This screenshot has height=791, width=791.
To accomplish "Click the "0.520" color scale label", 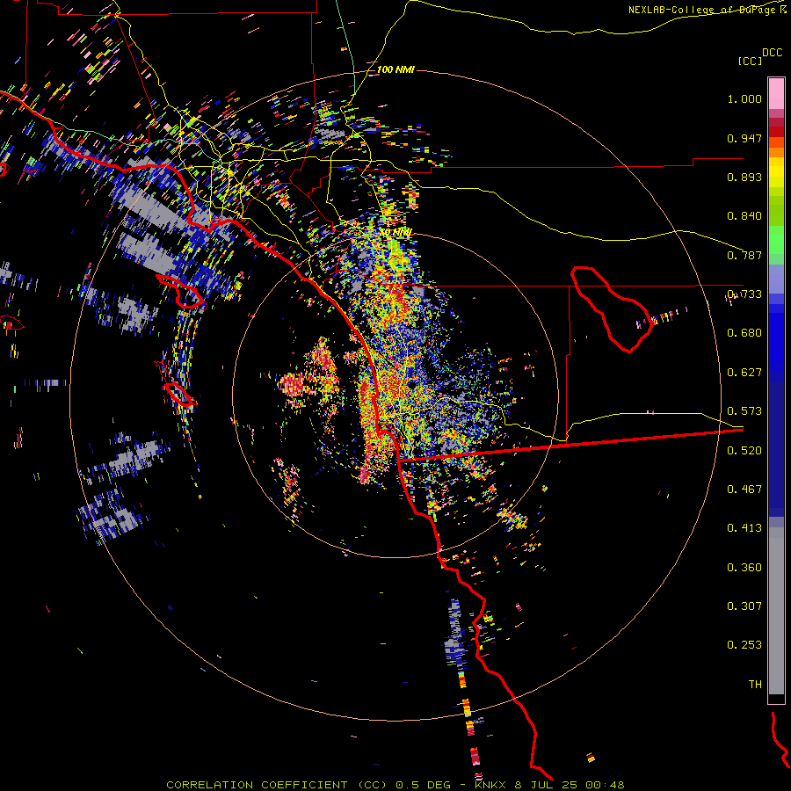I will click(x=744, y=451).
